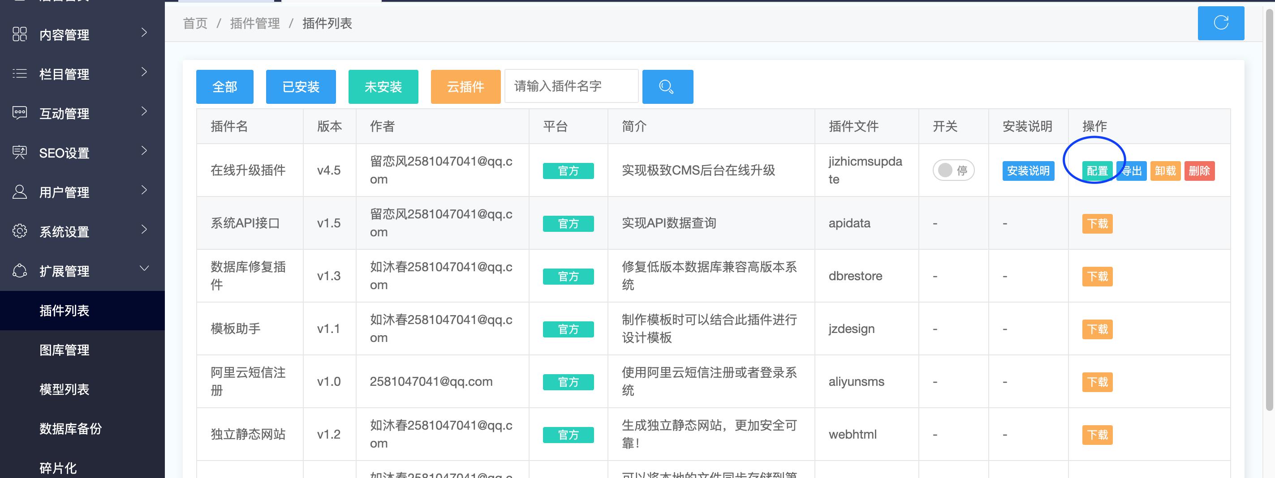1275x478 pixels.
Task: Click the 内容管理 grid icon
Action: coord(19,34)
